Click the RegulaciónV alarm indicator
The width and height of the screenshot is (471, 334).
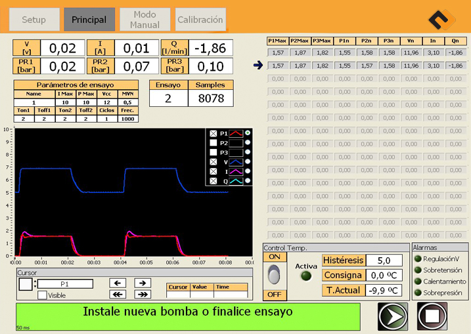418,259
